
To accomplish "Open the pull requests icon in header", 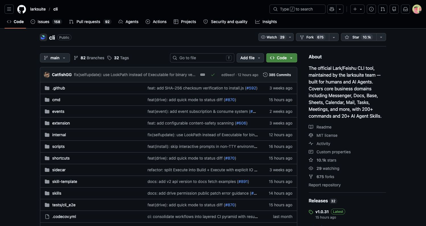I will pos(383,9).
